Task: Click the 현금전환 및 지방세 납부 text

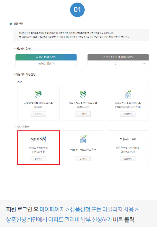Action: point(128,150)
